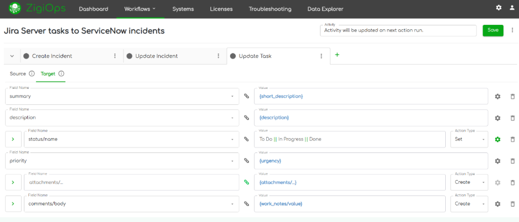519x222 pixels.
Task: Edit the {urgency} value field
Action: click(371, 161)
